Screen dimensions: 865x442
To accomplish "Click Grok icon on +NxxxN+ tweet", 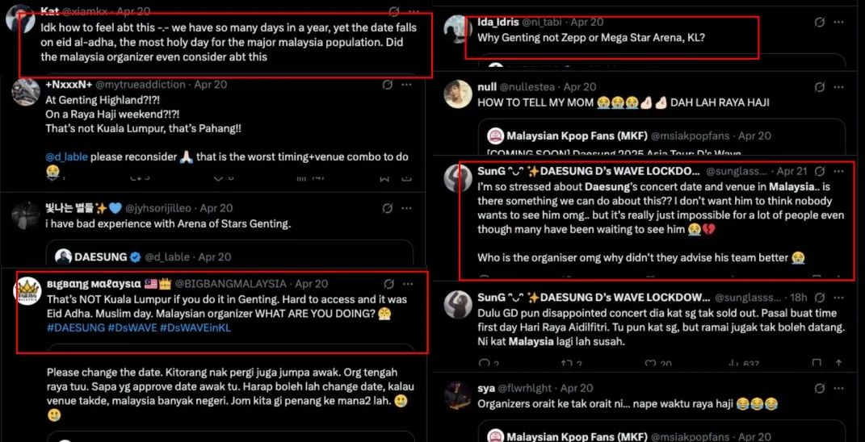I will click(x=388, y=85).
